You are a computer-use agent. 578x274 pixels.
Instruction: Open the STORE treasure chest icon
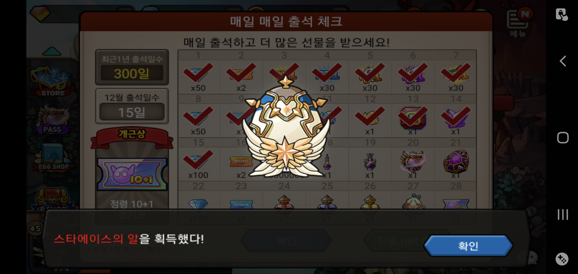[52, 81]
